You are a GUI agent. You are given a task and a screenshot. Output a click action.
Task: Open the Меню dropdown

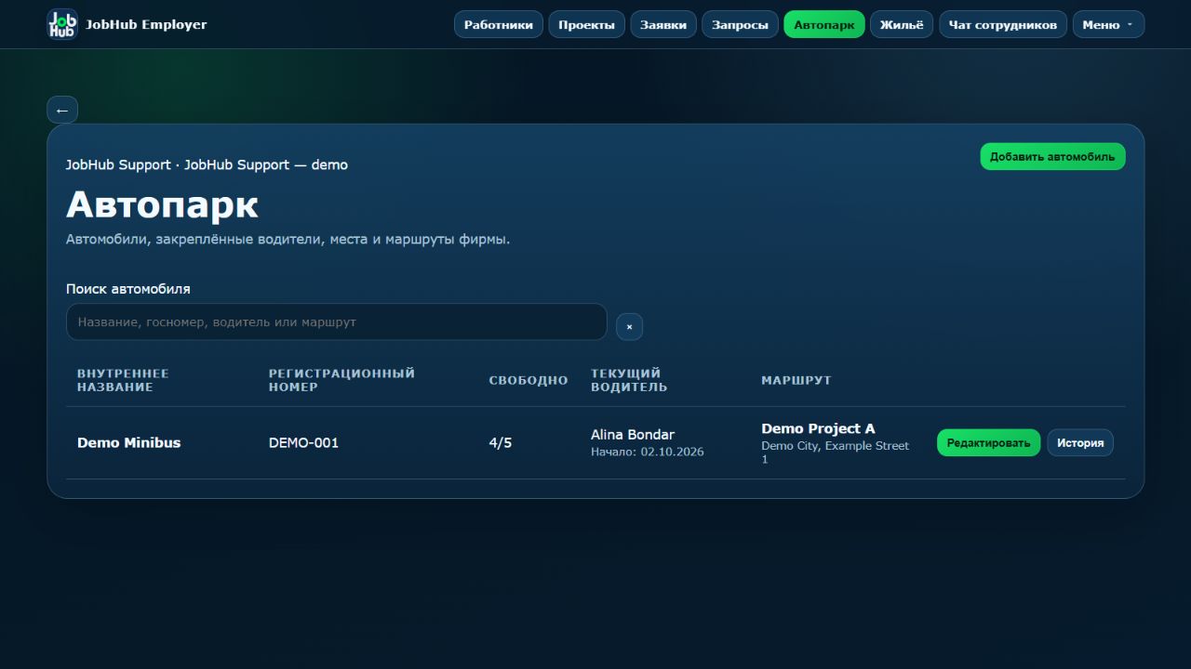pos(1108,24)
